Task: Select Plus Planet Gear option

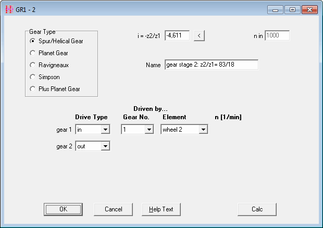Action: click(33, 89)
